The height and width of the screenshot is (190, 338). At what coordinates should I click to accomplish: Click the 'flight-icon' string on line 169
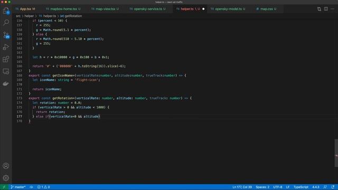86,80
